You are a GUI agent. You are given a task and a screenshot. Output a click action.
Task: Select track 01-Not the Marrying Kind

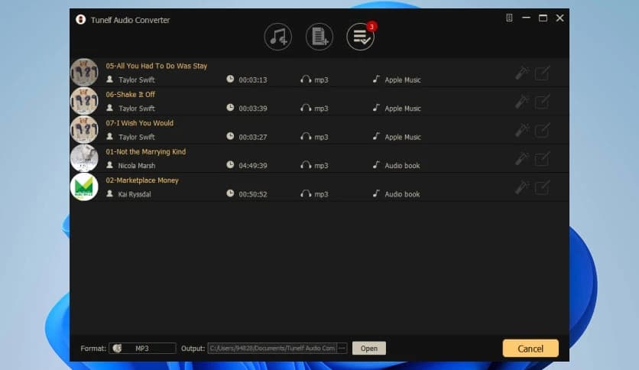point(145,151)
